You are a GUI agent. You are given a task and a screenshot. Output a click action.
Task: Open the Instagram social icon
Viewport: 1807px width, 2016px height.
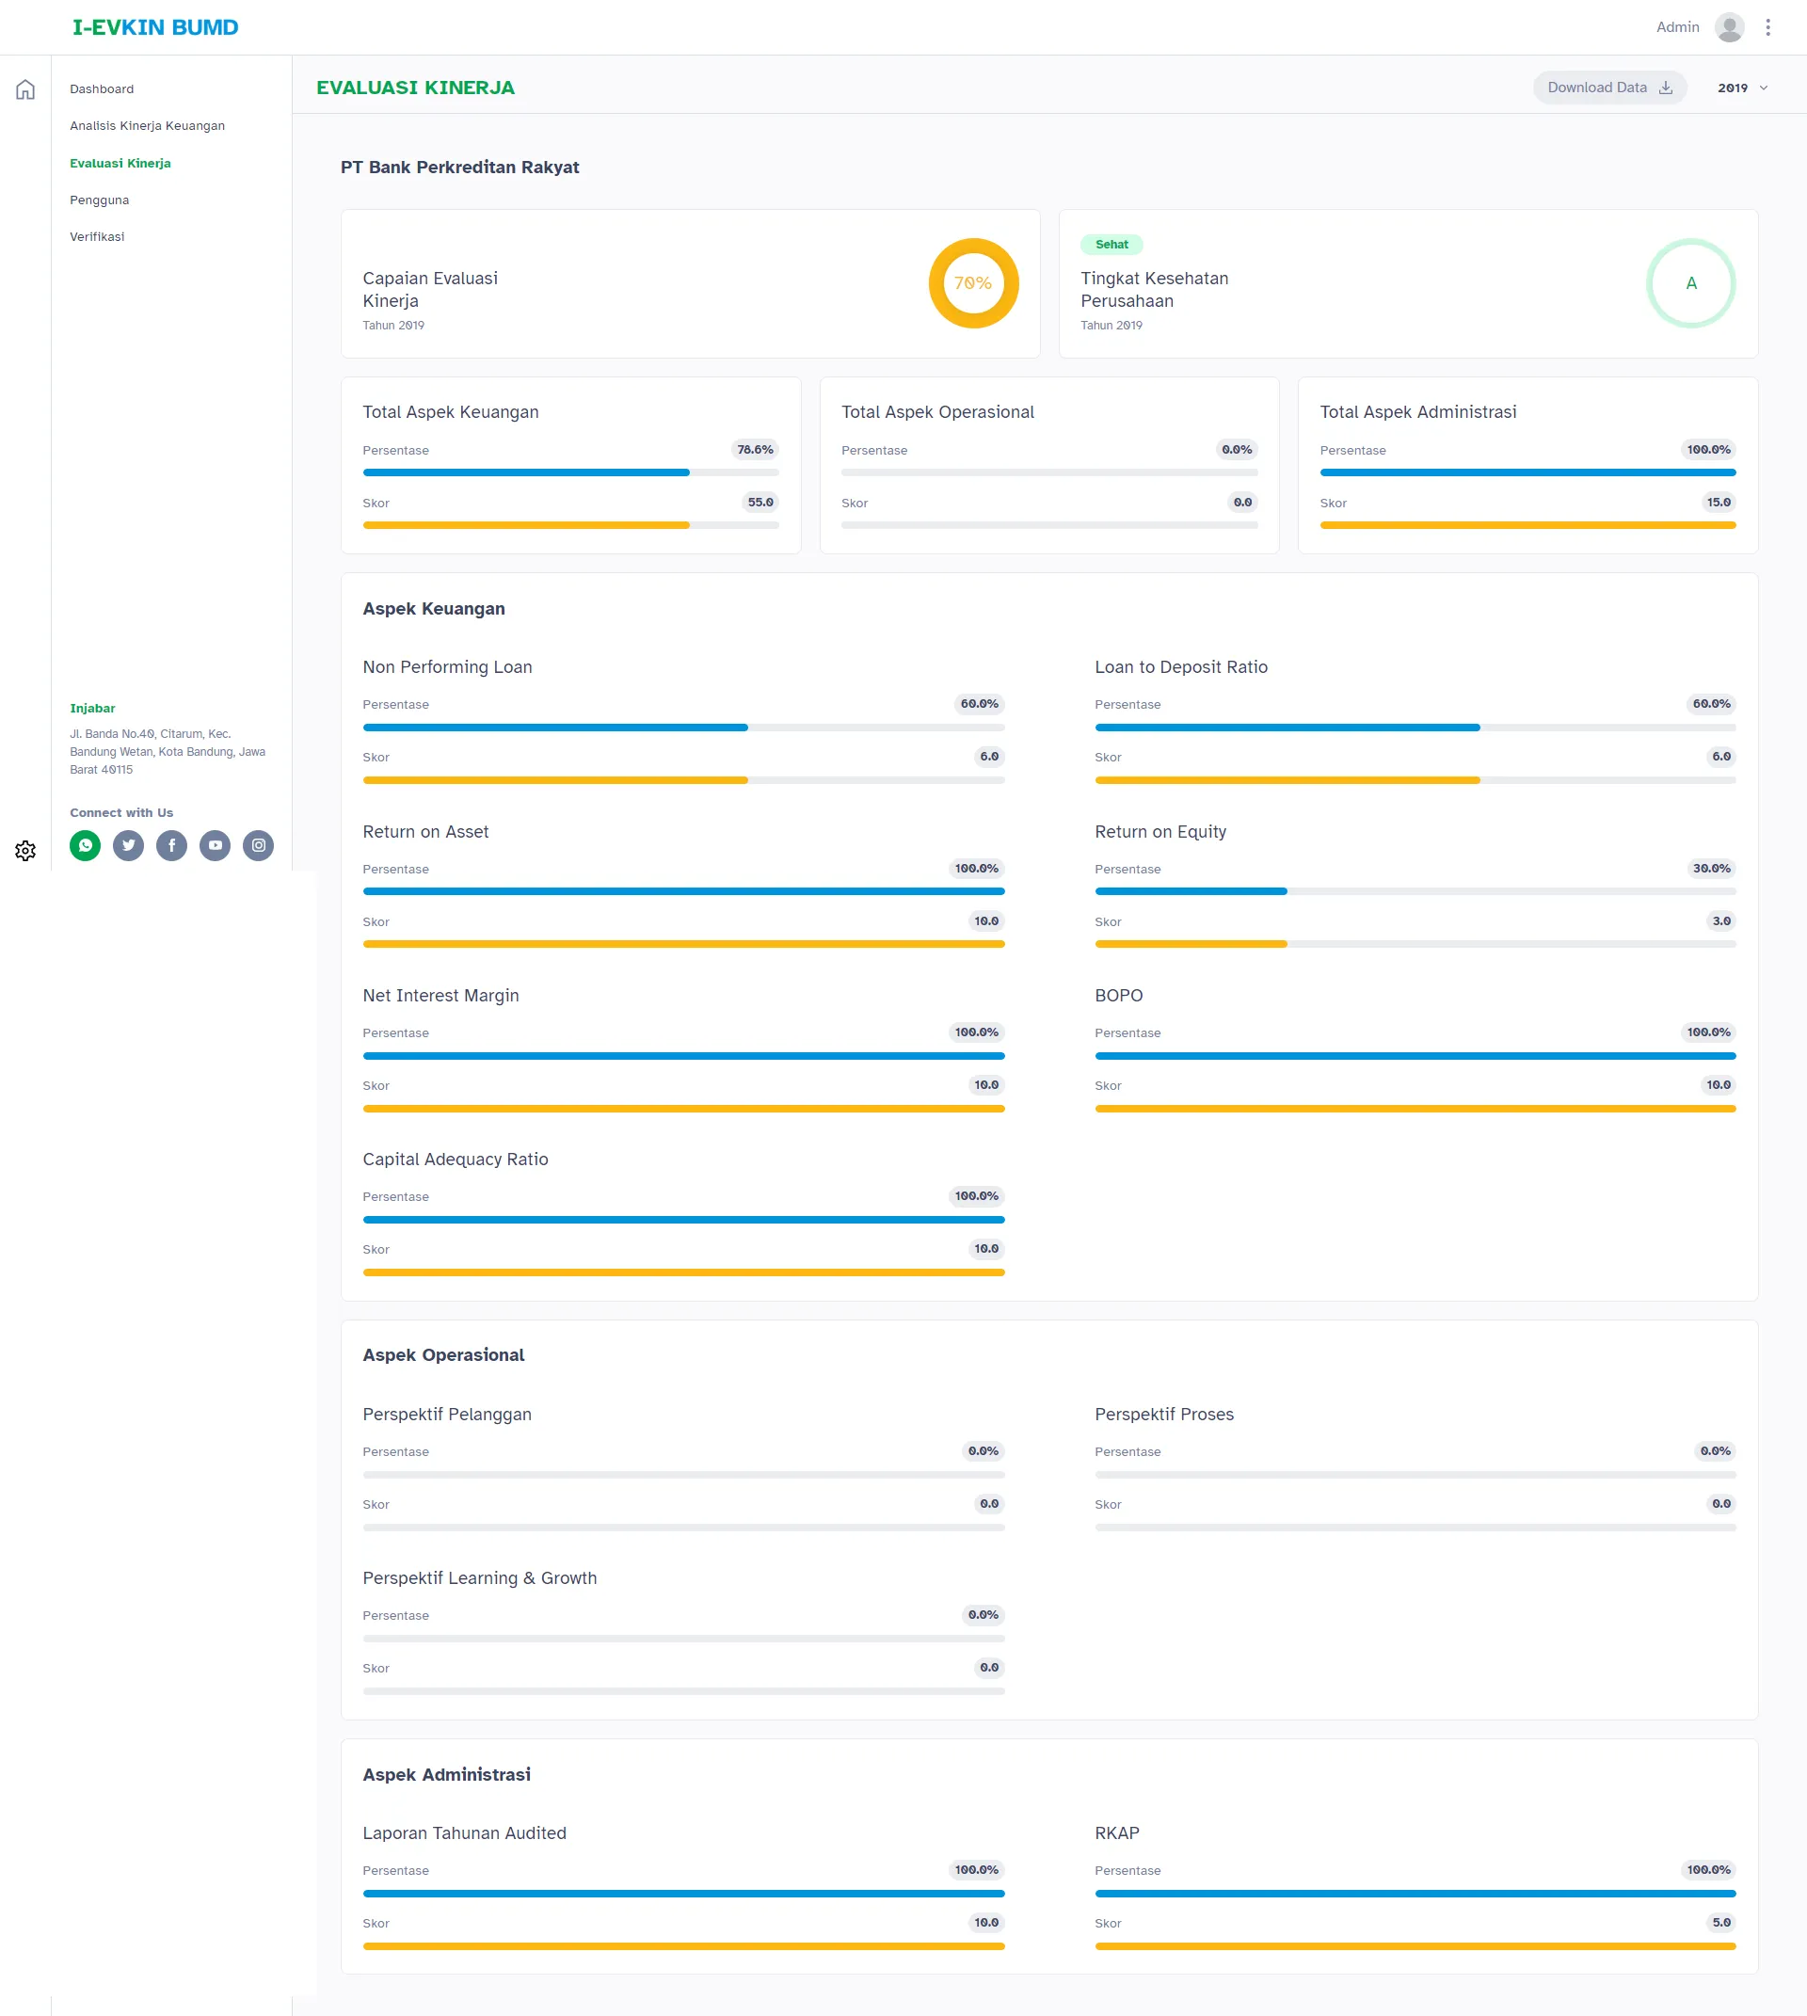click(x=258, y=845)
